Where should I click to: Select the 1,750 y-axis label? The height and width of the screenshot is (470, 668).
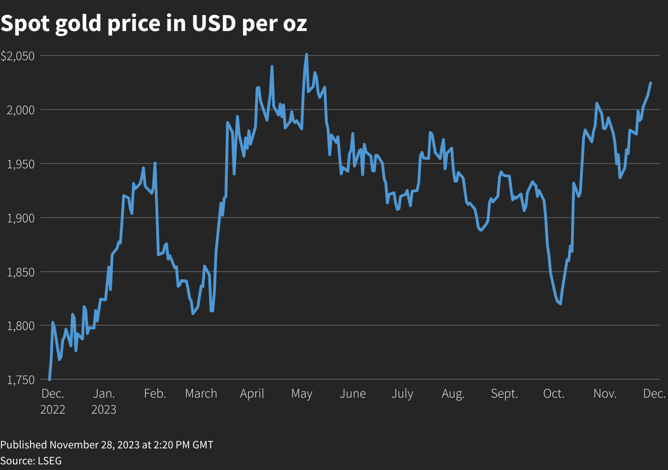click(x=21, y=380)
